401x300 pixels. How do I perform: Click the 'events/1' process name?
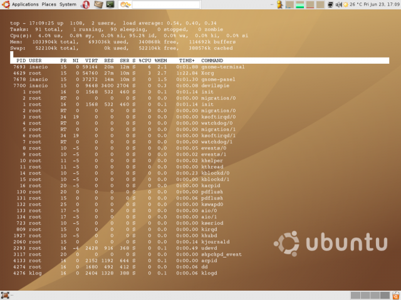pos(214,154)
